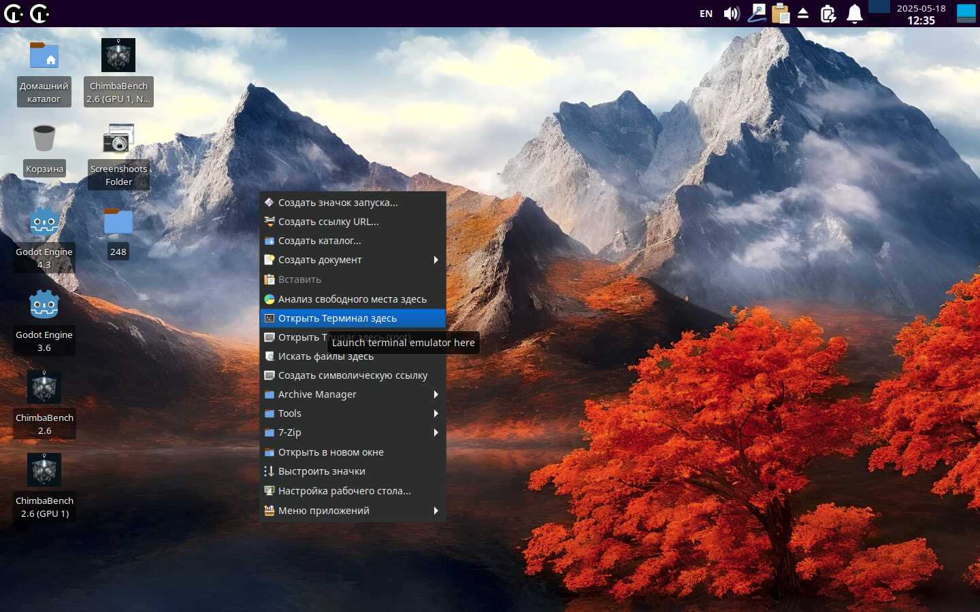Screen dimensions: 980x612
Task: Open the Godot Engine 4.3 desktop icon
Action: click(x=44, y=222)
